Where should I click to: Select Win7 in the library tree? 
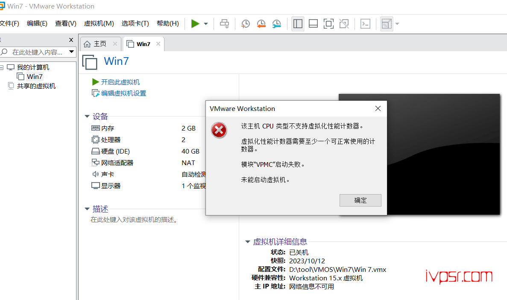click(x=35, y=76)
